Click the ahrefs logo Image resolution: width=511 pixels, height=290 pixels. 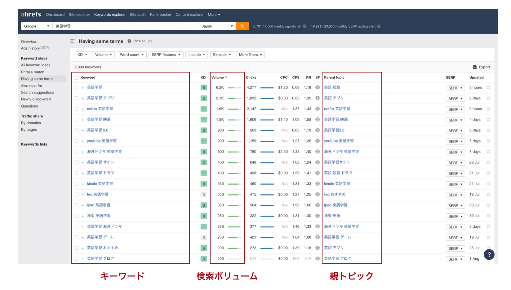coord(31,14)
